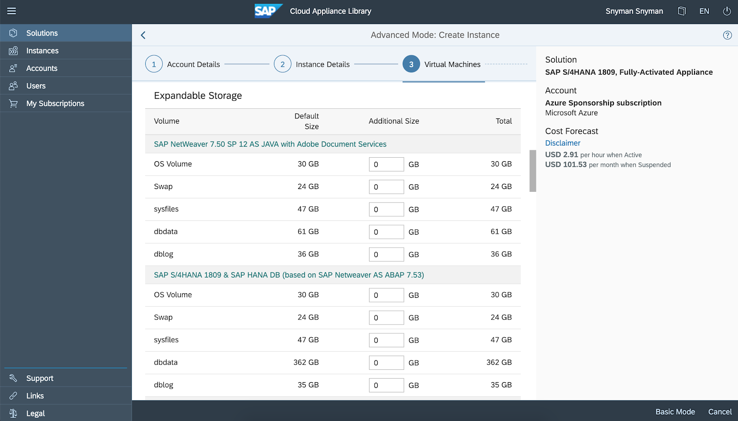Click the Default Size column header
The image size is (738, 421).
(307, 121)
